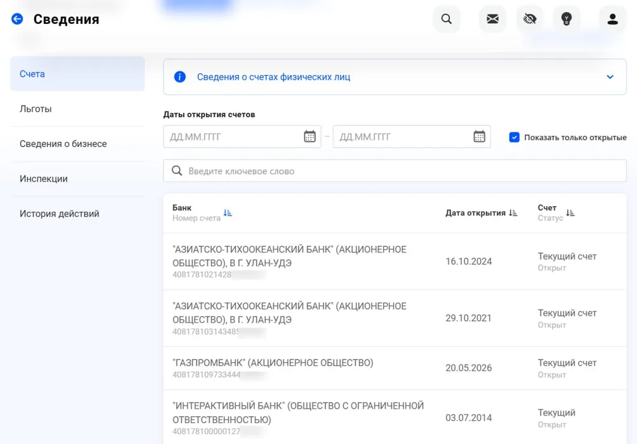Sort by Банк column sort icon
The height and width of the screenshot is (444, 637).
[x=227, y=213]
